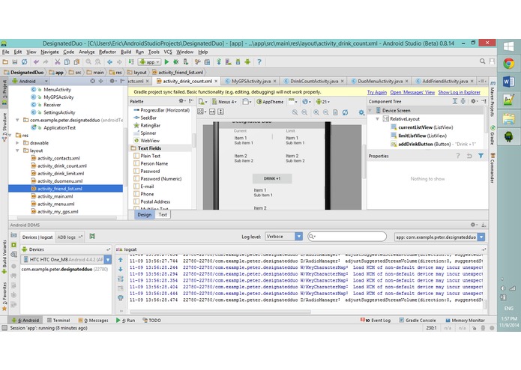
Task: Click Show Log in Explorer link
Action: point(459,92)
